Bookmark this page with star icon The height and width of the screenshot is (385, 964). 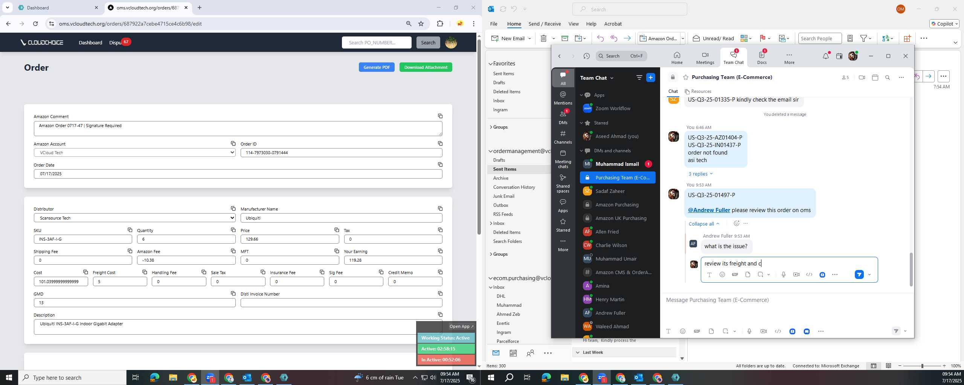pos(421,24)
